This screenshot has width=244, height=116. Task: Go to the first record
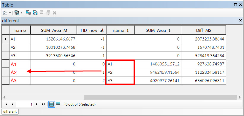[x=6, y=104]
